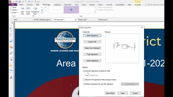Switch to the Organize ribbon tab
173x97 pixels.
coord(57,5)
